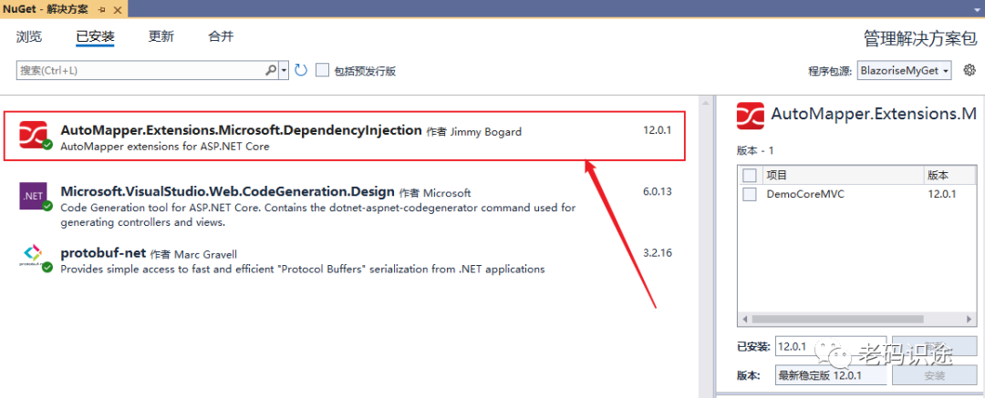Click the 安装 button
985x398 pixels.
[x=934, y=375]
